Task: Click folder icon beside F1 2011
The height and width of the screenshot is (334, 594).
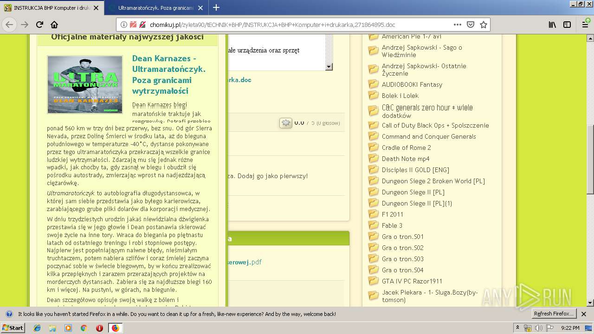Action: tap(374, 214)
